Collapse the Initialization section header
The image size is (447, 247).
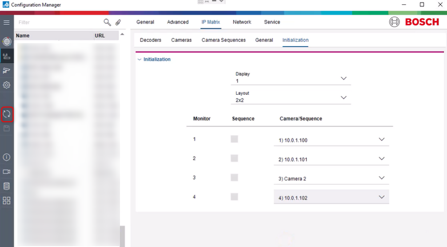(x=156, y=59)
